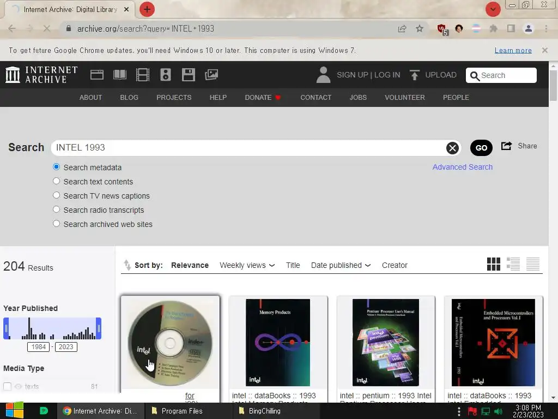558x419 pixels.
Task: Open the CONTACT nav item
Action: pos(316,97)
